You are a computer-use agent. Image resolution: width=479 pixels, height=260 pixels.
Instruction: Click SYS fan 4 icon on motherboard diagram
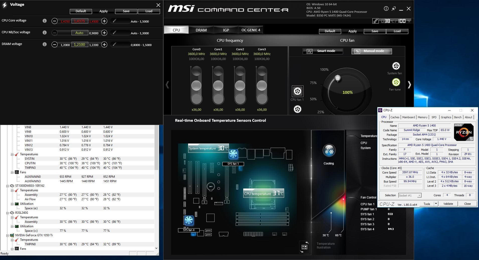pyautogui.click(x=189, y=220)
